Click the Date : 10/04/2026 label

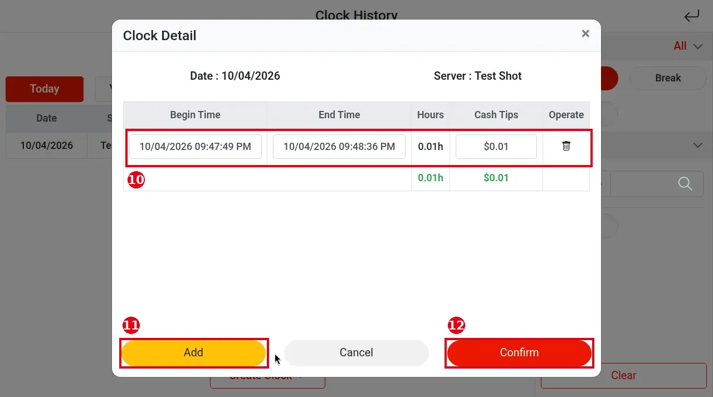point(235,76)
